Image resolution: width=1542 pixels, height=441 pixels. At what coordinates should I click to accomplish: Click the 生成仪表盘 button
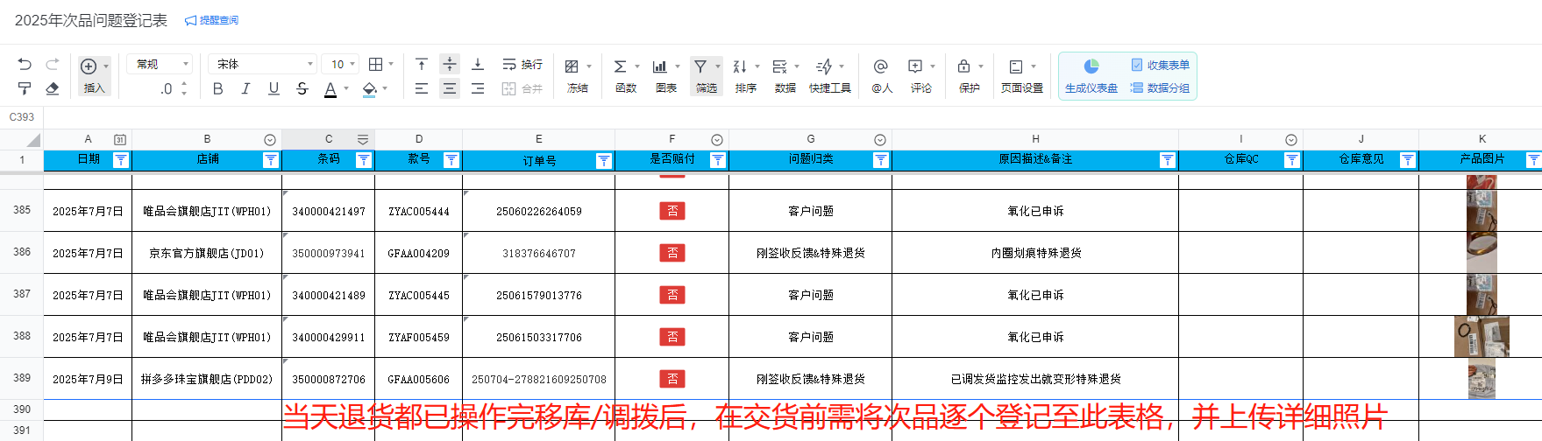tap(1091, 75)
